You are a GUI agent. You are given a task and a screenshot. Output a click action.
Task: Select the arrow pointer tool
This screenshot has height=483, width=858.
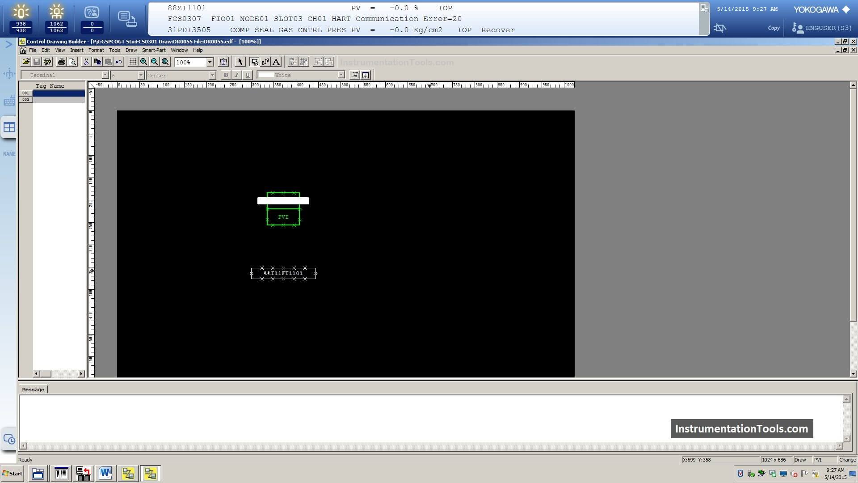(240, 62)
